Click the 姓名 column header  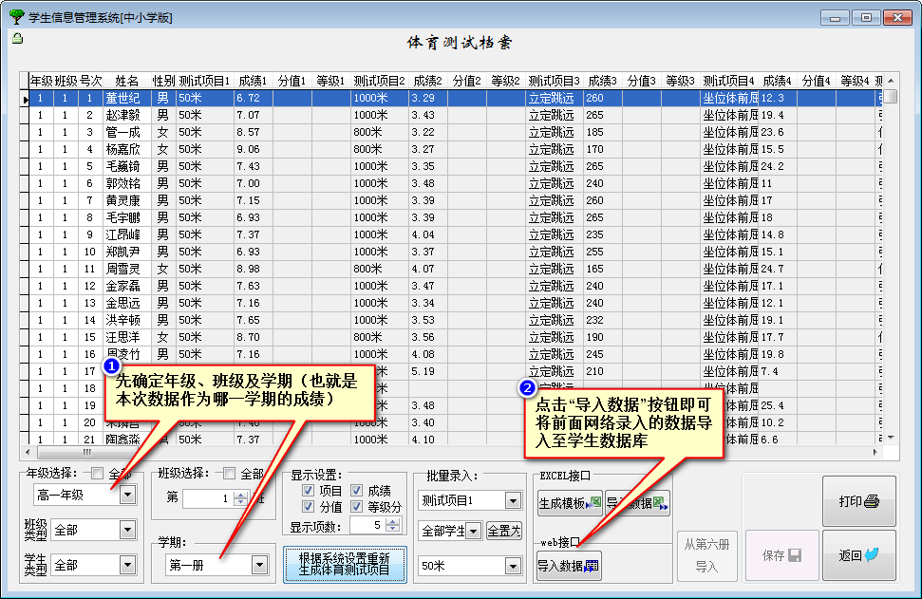click(126, 82)
